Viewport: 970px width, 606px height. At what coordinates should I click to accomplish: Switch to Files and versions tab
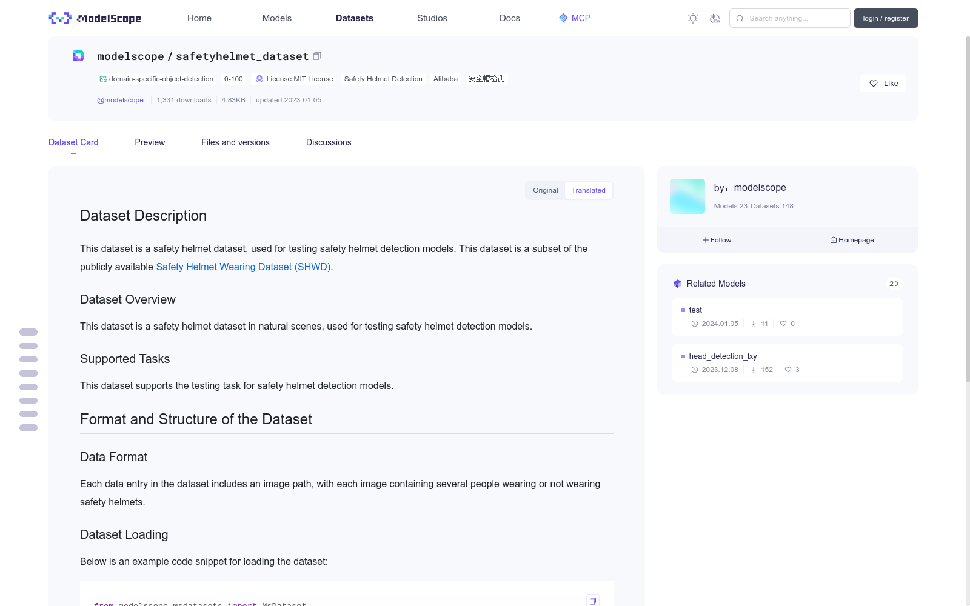[x=235, y=142]
